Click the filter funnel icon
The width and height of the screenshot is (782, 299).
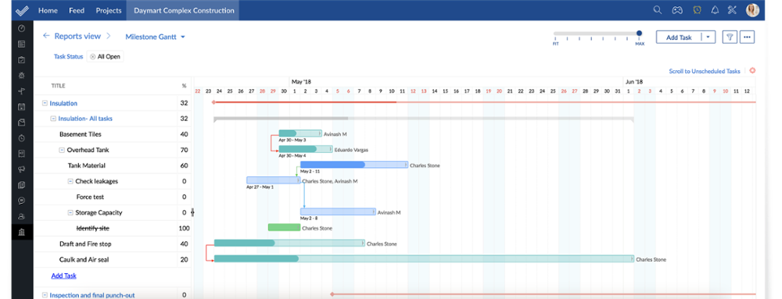click(x=730, y=37)
